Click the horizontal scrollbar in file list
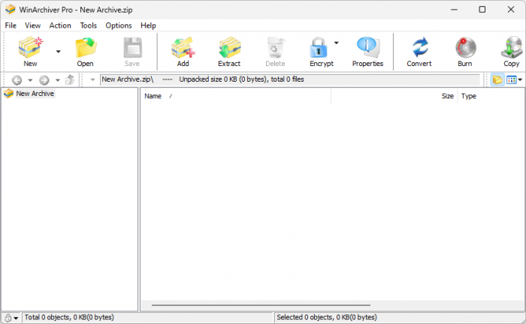 pos(261,305)
